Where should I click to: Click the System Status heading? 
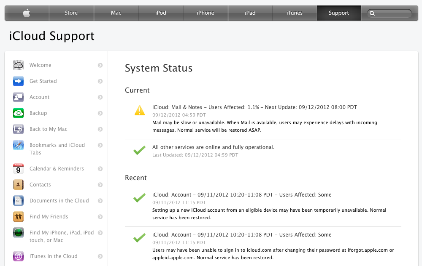(x=159, y=68)
